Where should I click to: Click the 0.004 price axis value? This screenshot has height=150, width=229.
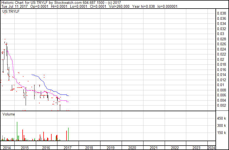coord(222,101)
